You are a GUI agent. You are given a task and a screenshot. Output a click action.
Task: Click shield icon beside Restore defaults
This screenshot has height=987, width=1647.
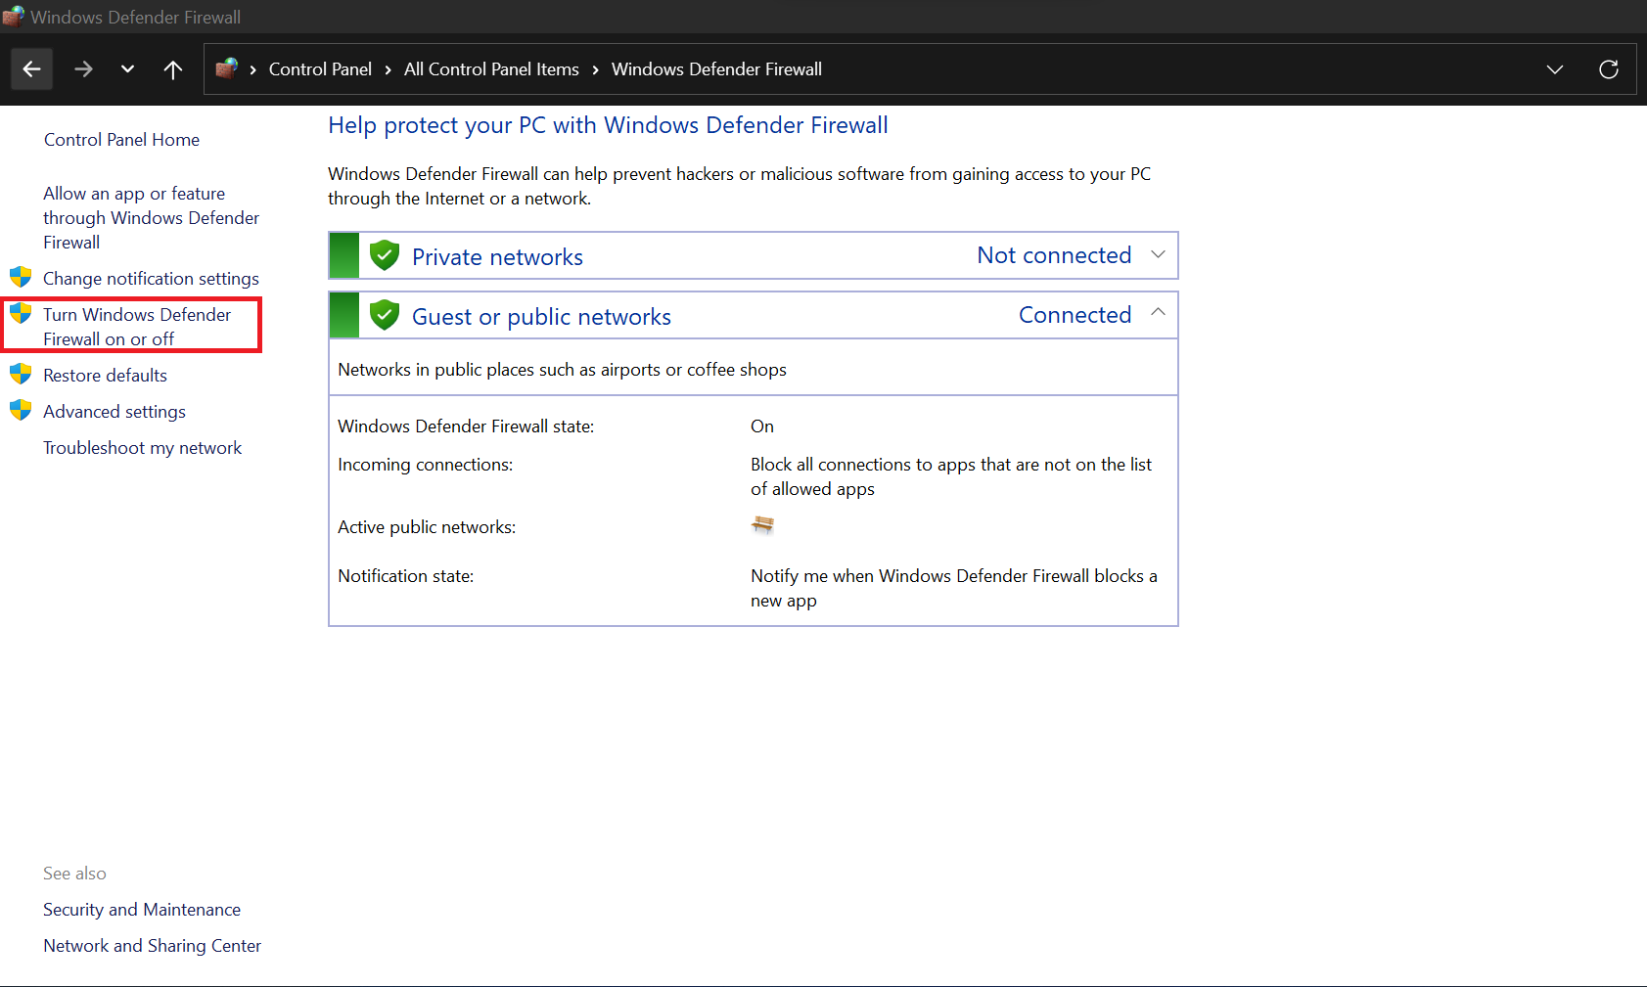[x=21, y=374]
